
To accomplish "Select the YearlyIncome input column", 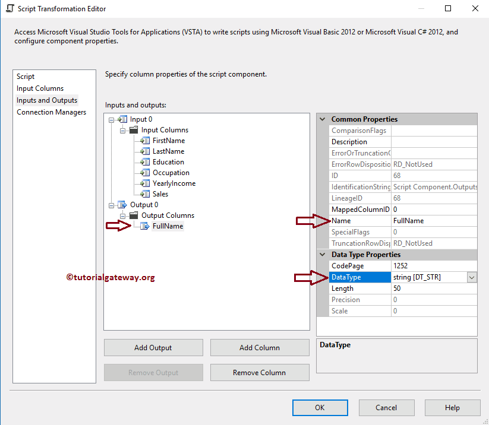I will point(174,183).
